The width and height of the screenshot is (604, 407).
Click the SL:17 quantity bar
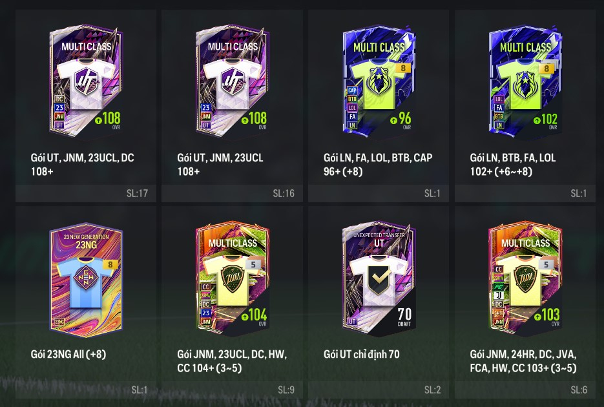point(86,193)
